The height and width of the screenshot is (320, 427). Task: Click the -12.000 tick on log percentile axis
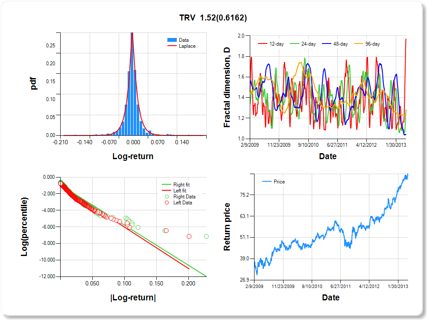click(47, 276)
